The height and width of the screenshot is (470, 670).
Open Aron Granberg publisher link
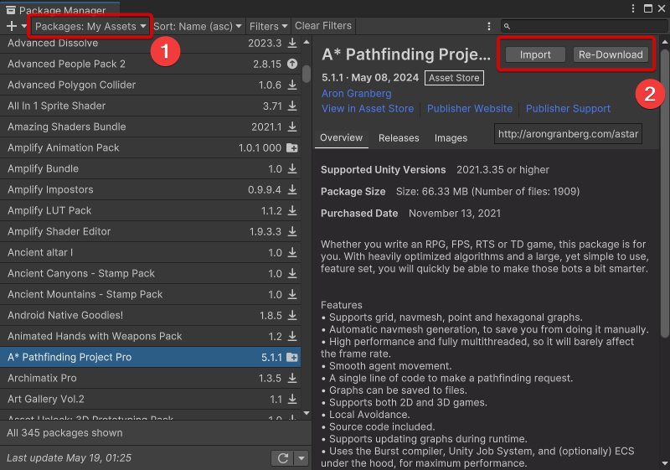[357, 93]
